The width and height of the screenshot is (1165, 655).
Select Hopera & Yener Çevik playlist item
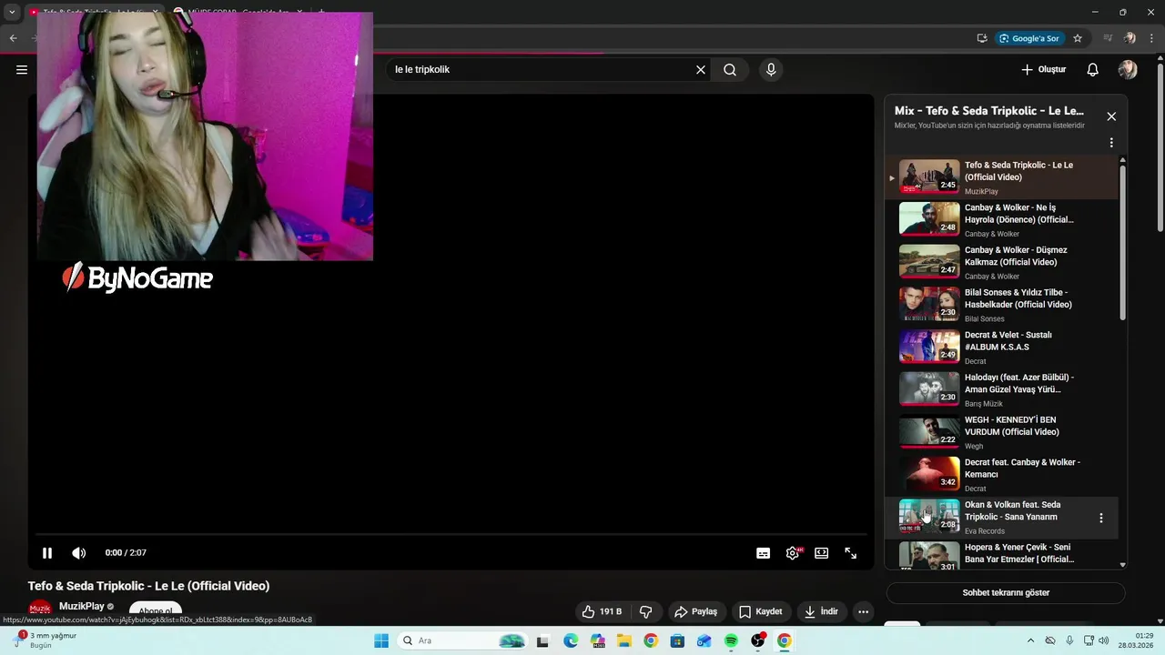click(x=1001, y=554)
